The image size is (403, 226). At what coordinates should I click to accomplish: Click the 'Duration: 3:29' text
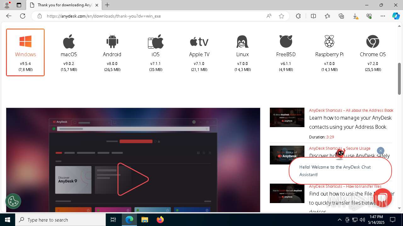pyautogui.click(x=321, y=137)
